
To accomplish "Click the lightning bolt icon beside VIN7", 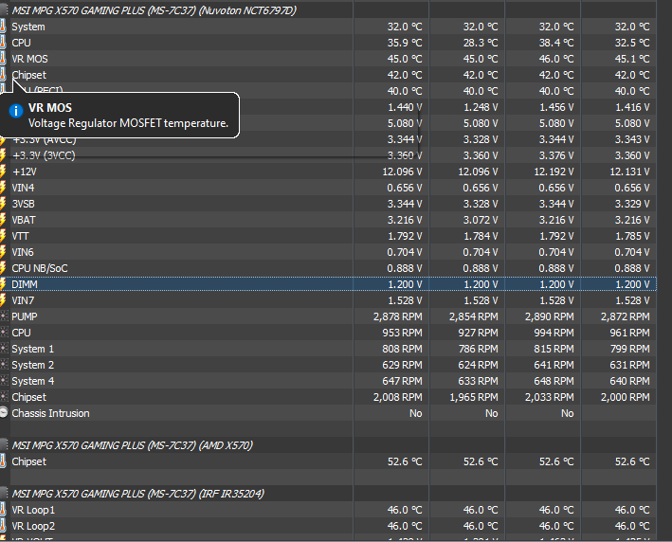I will [x=3, y=300].
